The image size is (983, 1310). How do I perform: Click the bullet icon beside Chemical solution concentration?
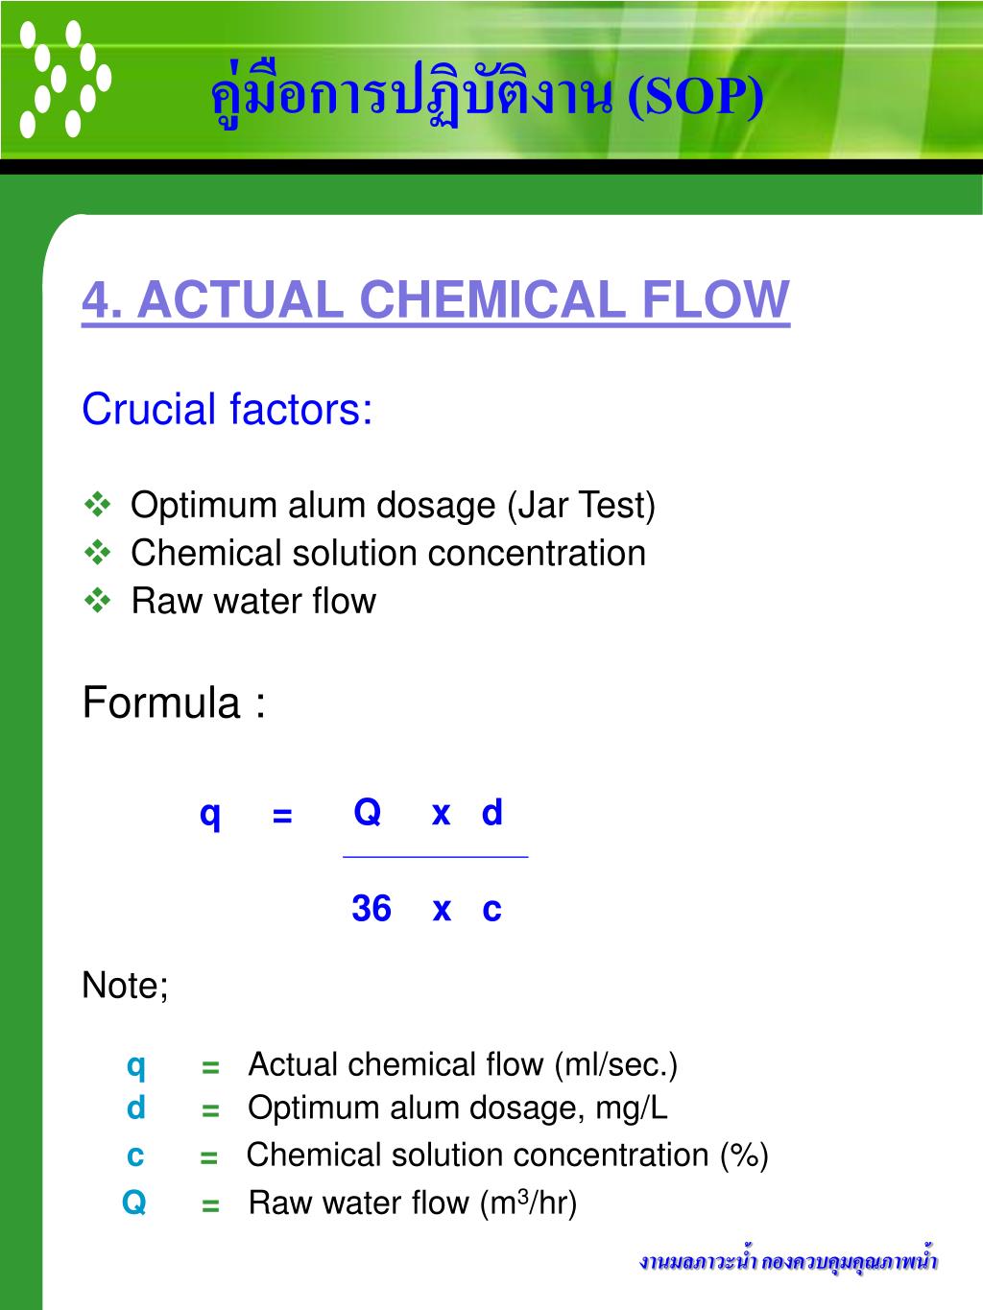coord(98,552)
